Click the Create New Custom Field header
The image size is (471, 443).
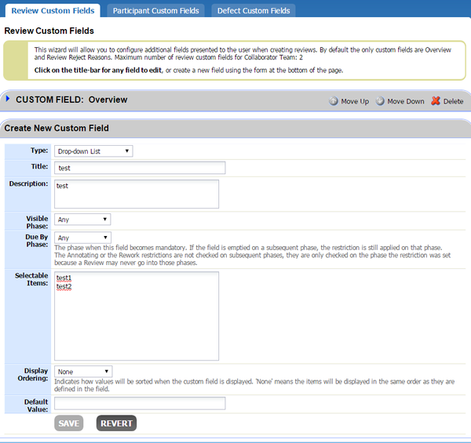[x=57, y=128]
